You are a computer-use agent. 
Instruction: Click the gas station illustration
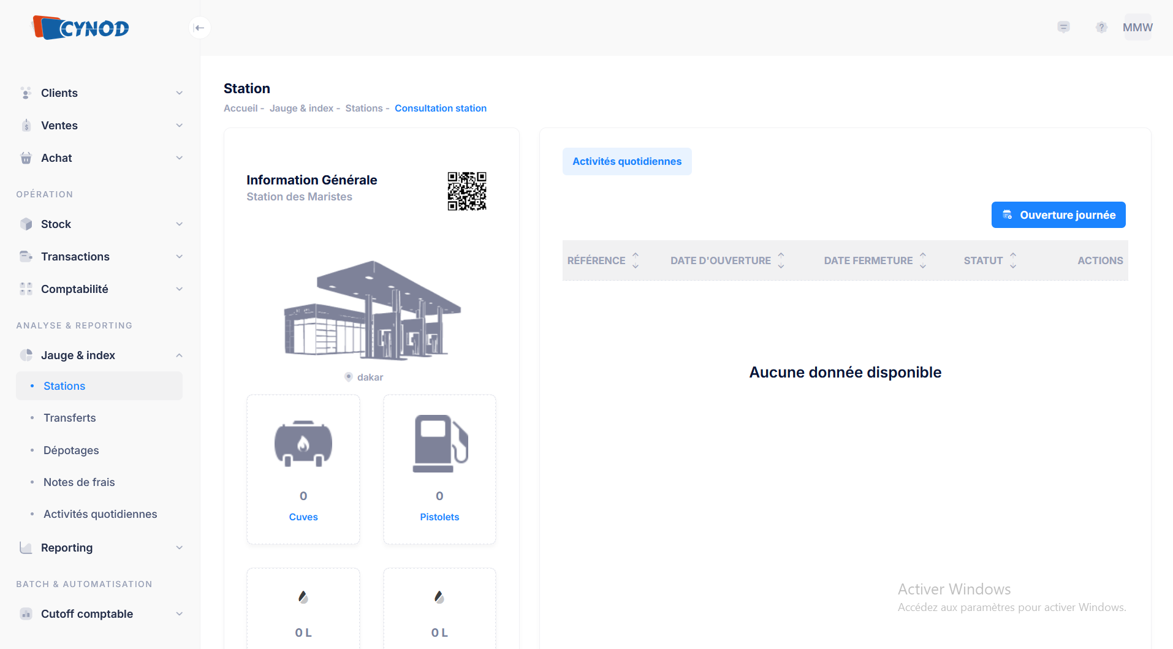[371, 310]
